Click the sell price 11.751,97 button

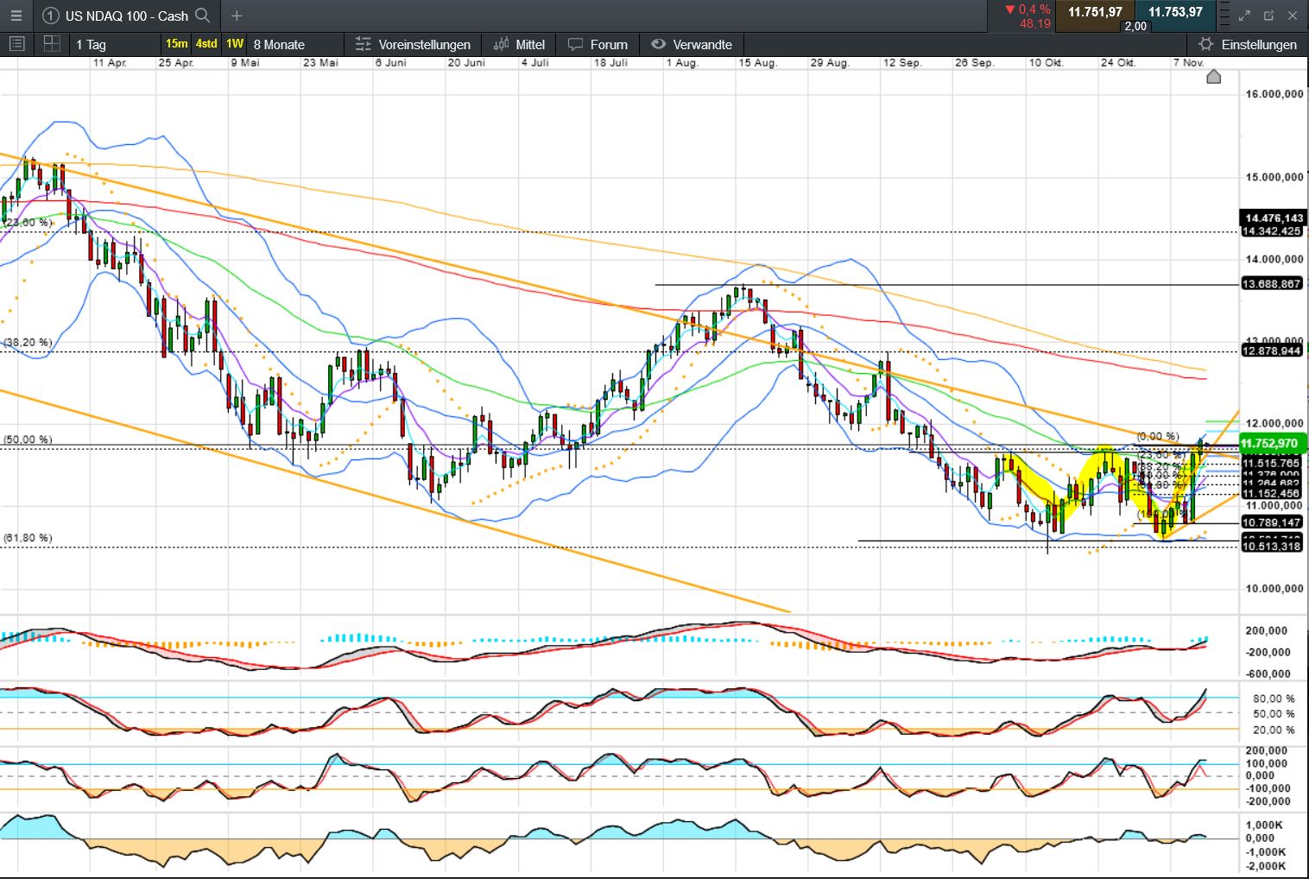pos(1095,12)
